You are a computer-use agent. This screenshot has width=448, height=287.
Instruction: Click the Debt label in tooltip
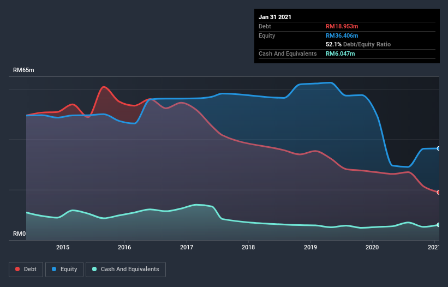(x=265, y=26)
